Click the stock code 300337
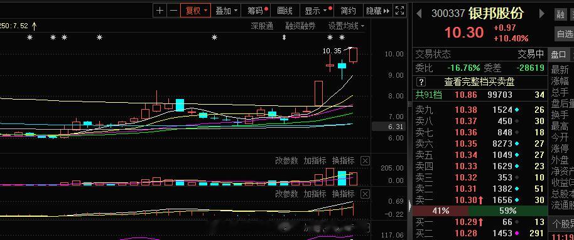574x240 pixels. point(448,14)
